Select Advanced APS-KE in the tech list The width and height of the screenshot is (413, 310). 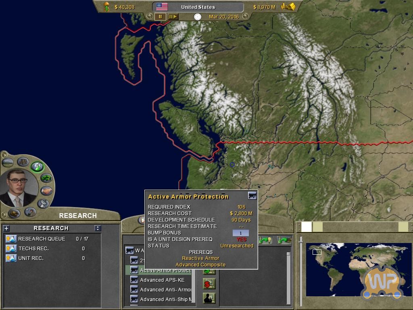[162, 280]
